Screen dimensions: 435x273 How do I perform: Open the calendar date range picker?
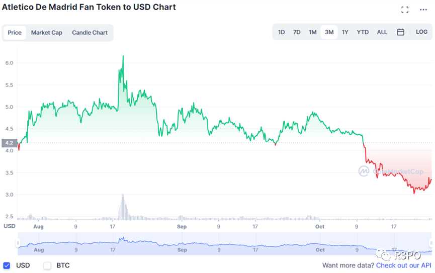[400, 32]
